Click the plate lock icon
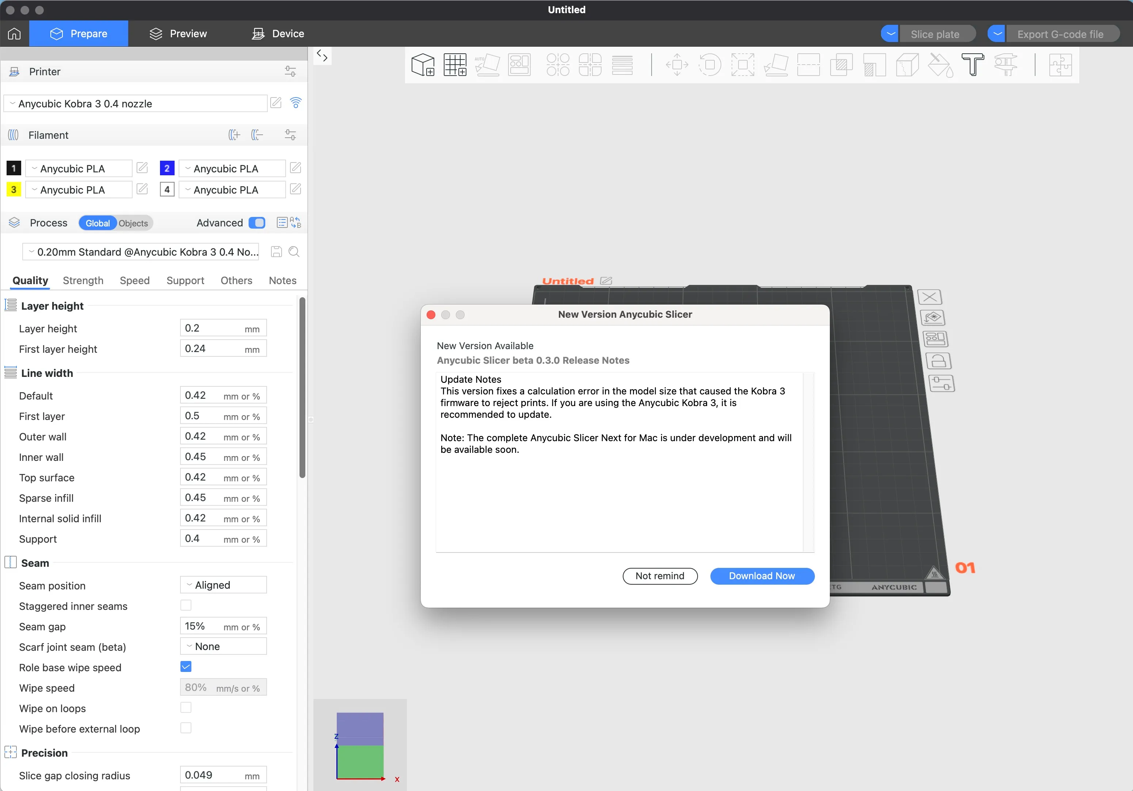The image size is (1133, 791). tap(938, 361)
